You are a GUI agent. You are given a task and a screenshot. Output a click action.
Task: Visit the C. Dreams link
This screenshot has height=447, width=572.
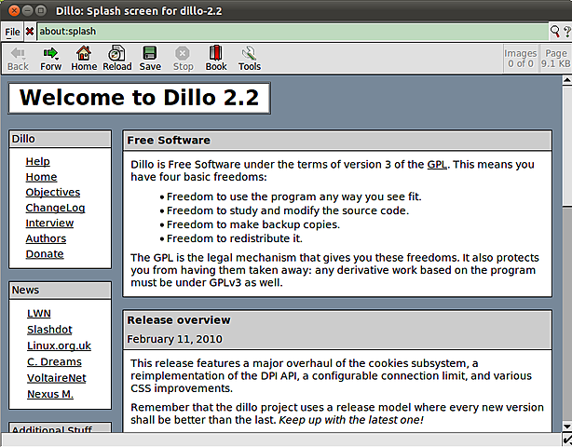[x=54, y=361]
